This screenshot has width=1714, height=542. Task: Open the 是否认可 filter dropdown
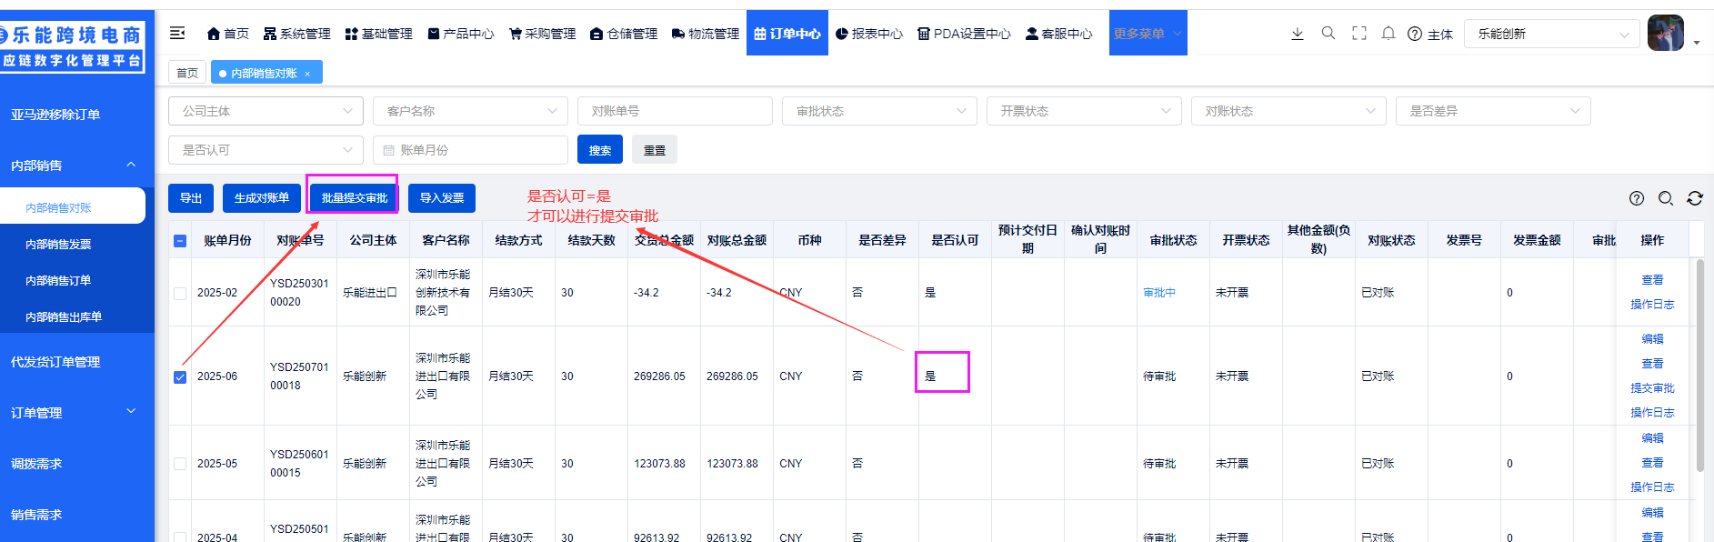pos(266,150)
